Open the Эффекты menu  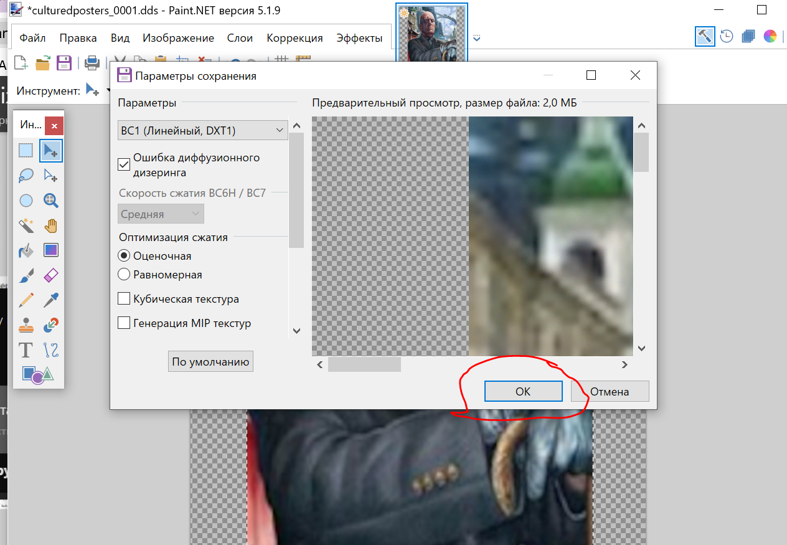pyautogui.click(x=359, y=38)
